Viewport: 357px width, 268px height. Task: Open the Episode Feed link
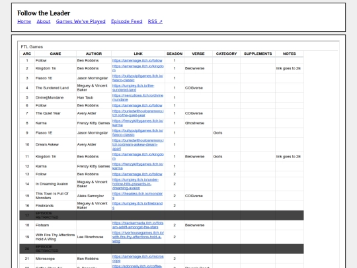point(126,21)
